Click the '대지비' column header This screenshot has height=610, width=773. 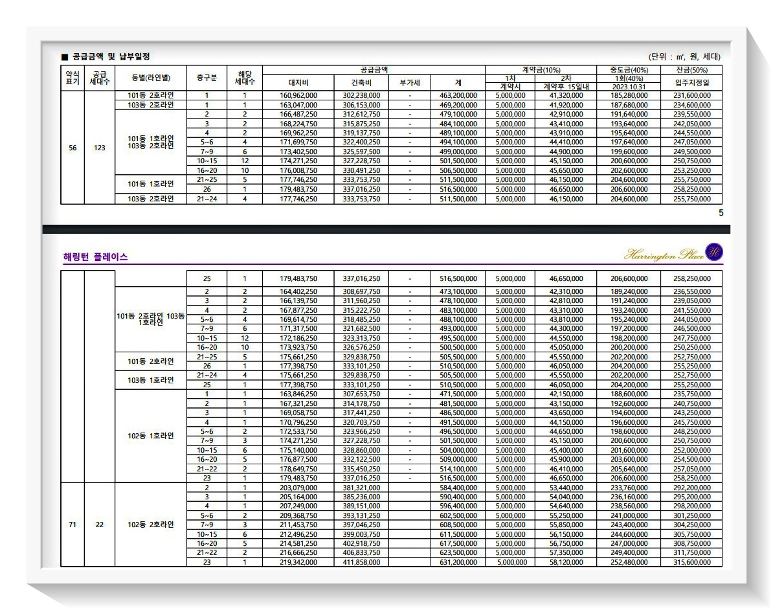pos(298,83)
